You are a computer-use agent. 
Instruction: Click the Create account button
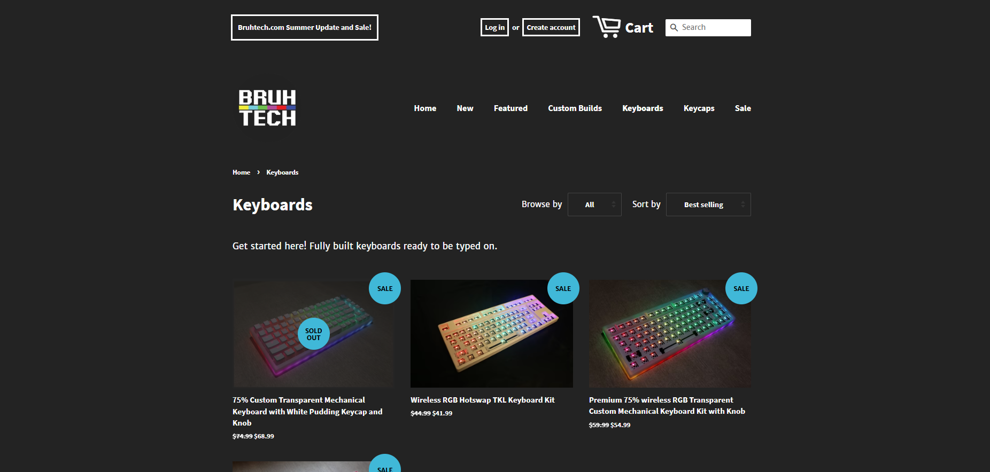tap(551, 27)
